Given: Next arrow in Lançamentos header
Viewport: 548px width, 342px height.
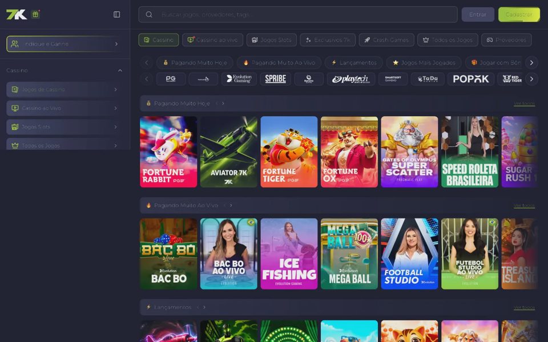Looking at the screenshot, I should click(x=204, y=307).
